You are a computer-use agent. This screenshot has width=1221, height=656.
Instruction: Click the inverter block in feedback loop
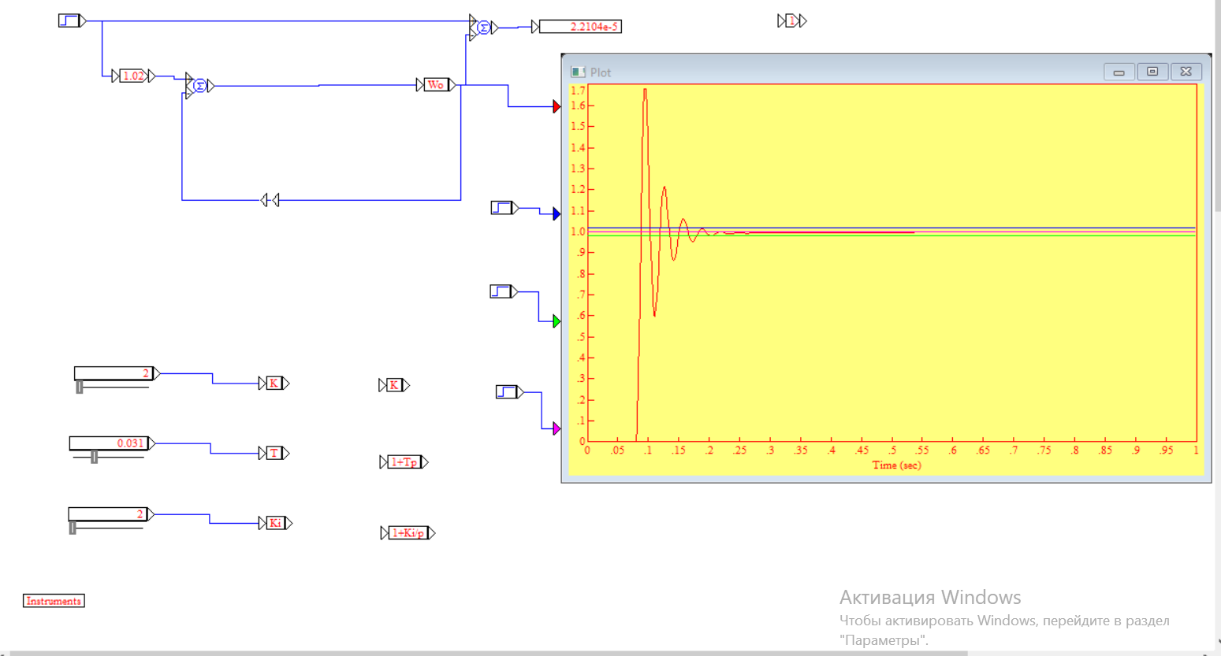270,200
